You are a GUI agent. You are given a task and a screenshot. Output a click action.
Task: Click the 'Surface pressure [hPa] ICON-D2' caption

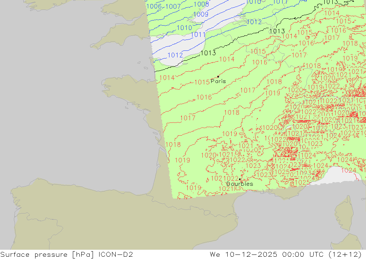tap(67, 254)
